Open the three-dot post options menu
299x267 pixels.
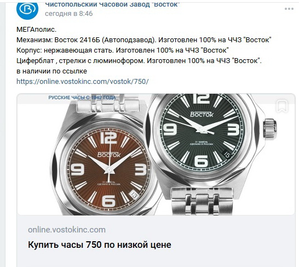[289, 9]
